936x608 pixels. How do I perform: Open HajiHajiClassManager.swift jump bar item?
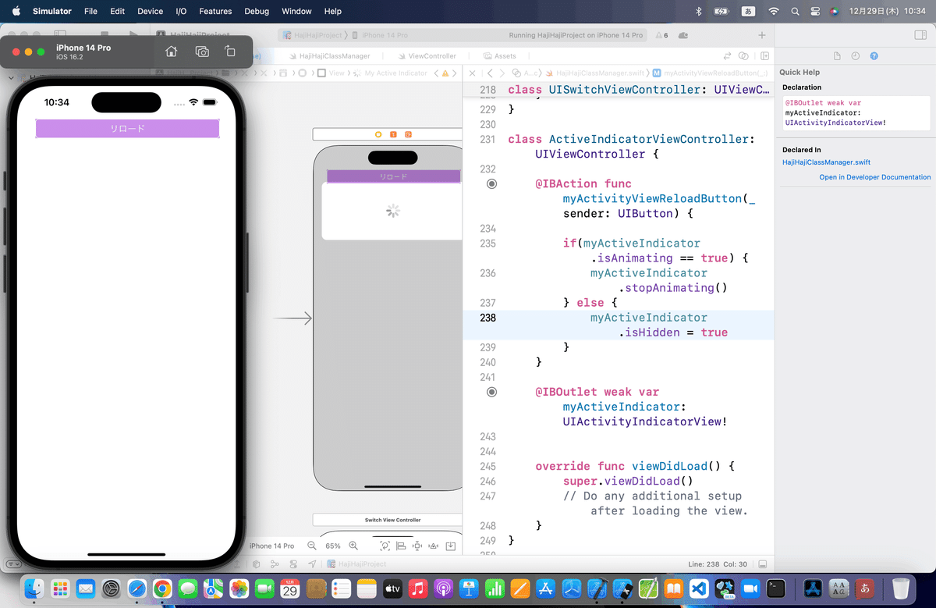pyautogui.click(x=595, y=73)
